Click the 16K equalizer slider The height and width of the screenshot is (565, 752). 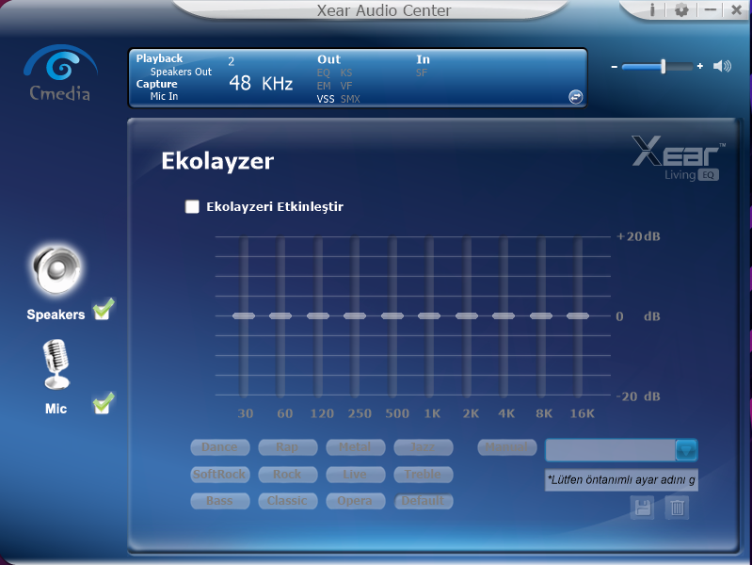(578, 315)
